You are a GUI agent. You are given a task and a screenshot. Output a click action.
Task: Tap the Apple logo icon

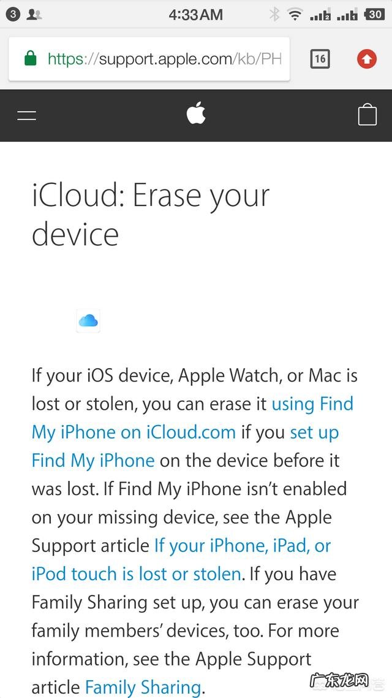coord(196,114)
